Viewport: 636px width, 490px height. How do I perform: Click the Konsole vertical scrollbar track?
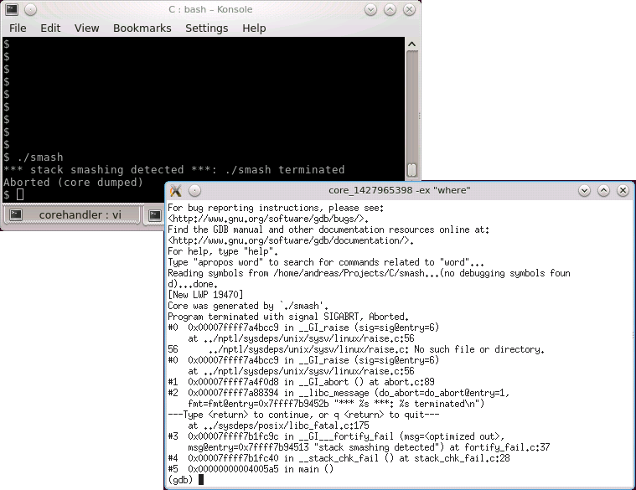pos(411,106)
